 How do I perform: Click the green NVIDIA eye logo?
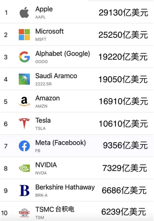[x=24, y=168]
